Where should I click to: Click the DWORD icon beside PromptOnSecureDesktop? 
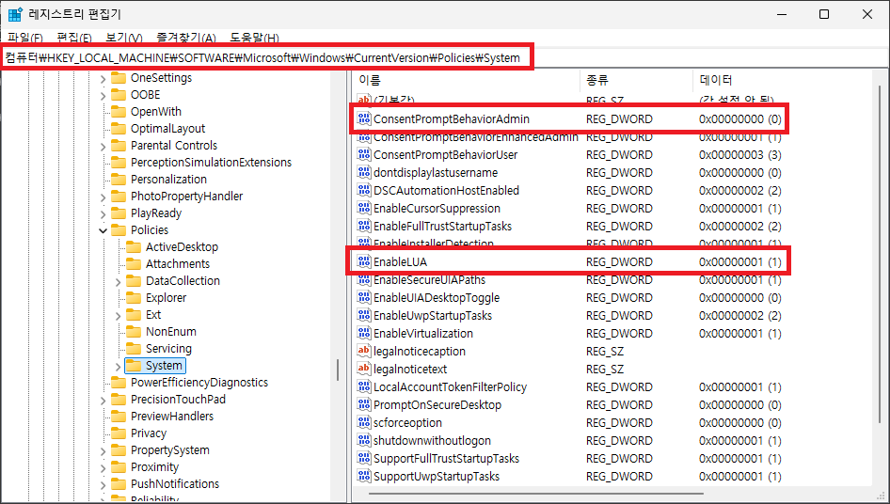point(364,404)
